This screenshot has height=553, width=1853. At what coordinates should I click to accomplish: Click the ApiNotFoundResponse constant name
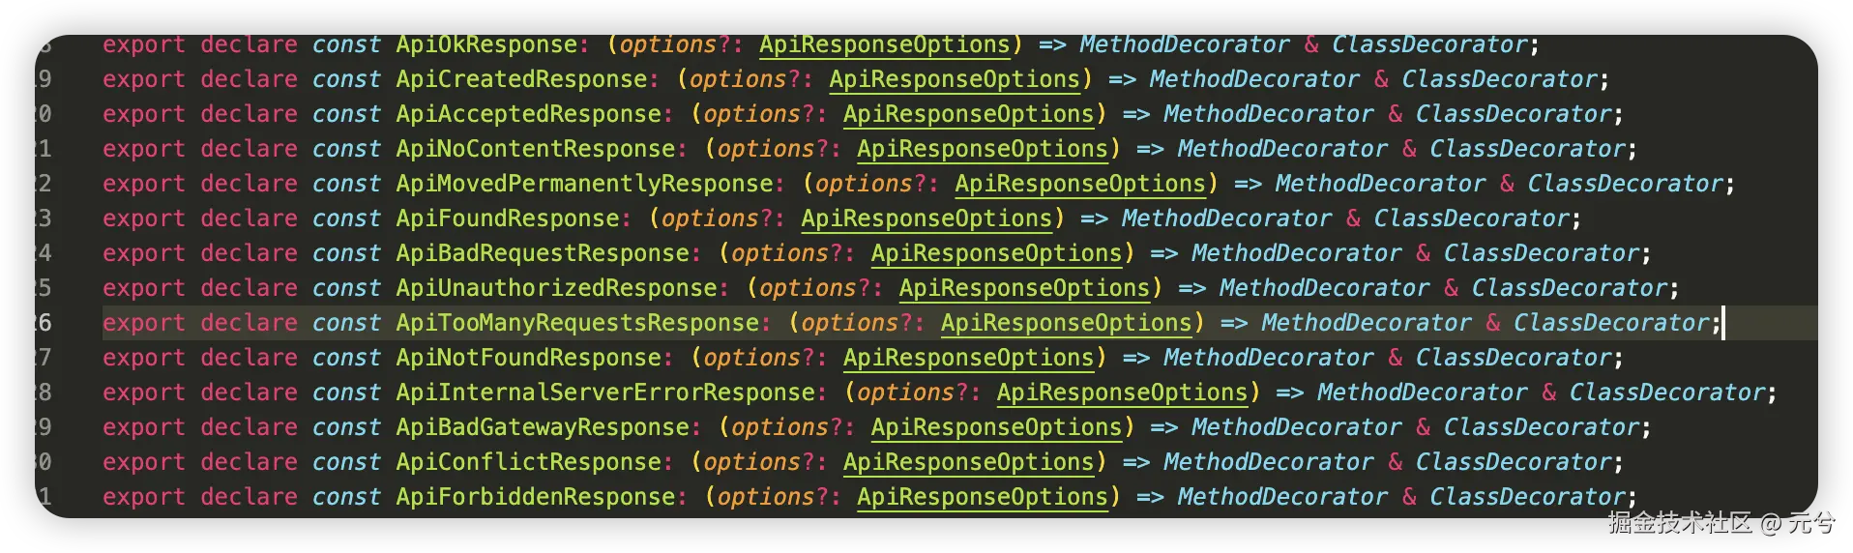(x=528, y=358)
